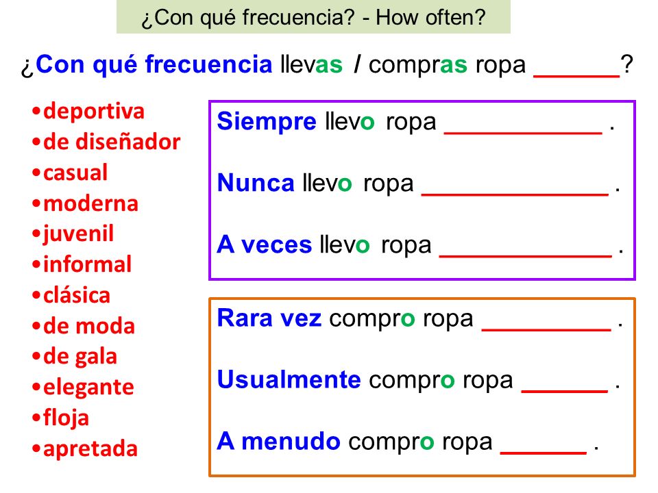Screen dimensions: 658x493
Task: Select 'apretada' at the list bottom
Action: click(x=90, y=448)
